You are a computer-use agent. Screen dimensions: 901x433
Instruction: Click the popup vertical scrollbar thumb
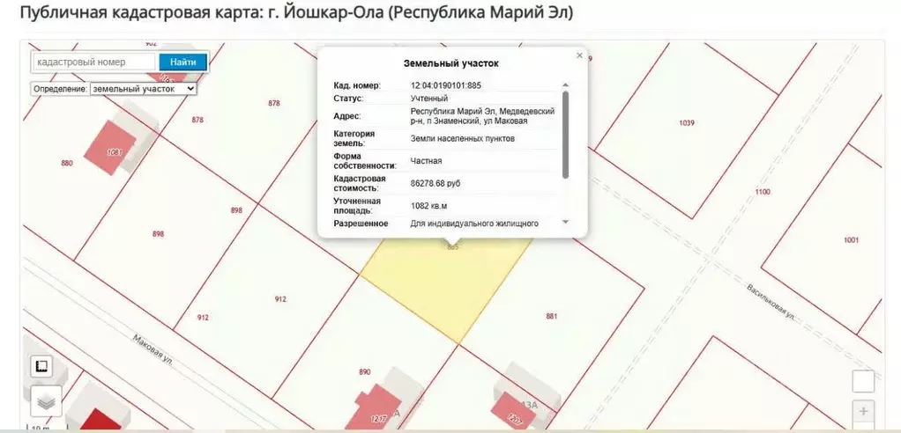coord(565,134)
